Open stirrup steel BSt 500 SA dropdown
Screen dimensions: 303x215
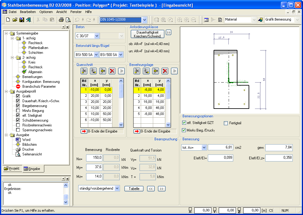pos(121,55)
